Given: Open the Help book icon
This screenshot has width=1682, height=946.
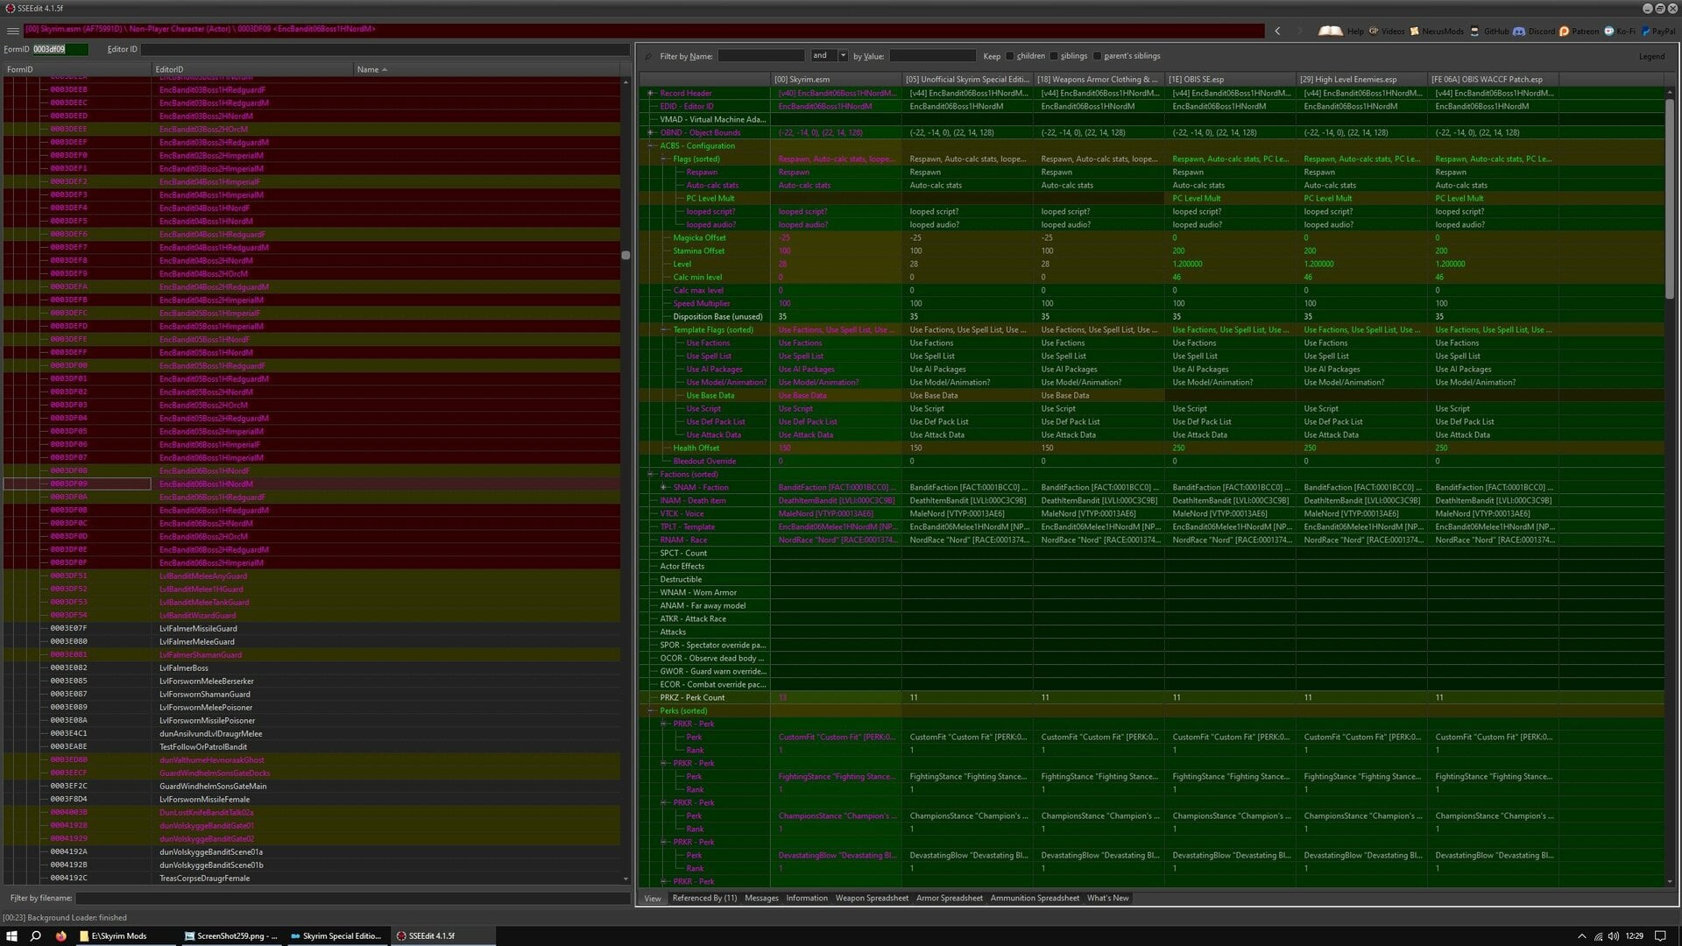Looking at the screenshot, I should click(1330, 32).
